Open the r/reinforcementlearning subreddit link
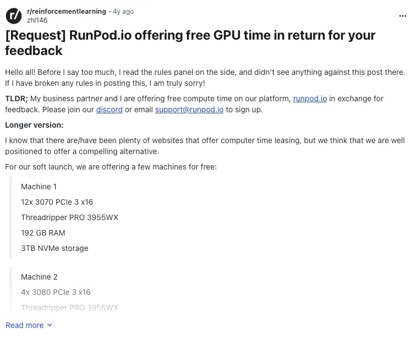The width and height of the screenshot is (416, 339). click(x=67, y=12)
